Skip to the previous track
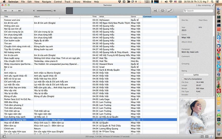222x139 pixels. tap(5, 11)
